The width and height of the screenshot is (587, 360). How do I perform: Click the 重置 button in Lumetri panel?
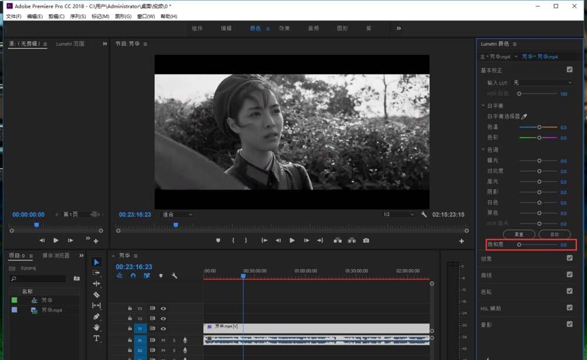tap(519, 233)
